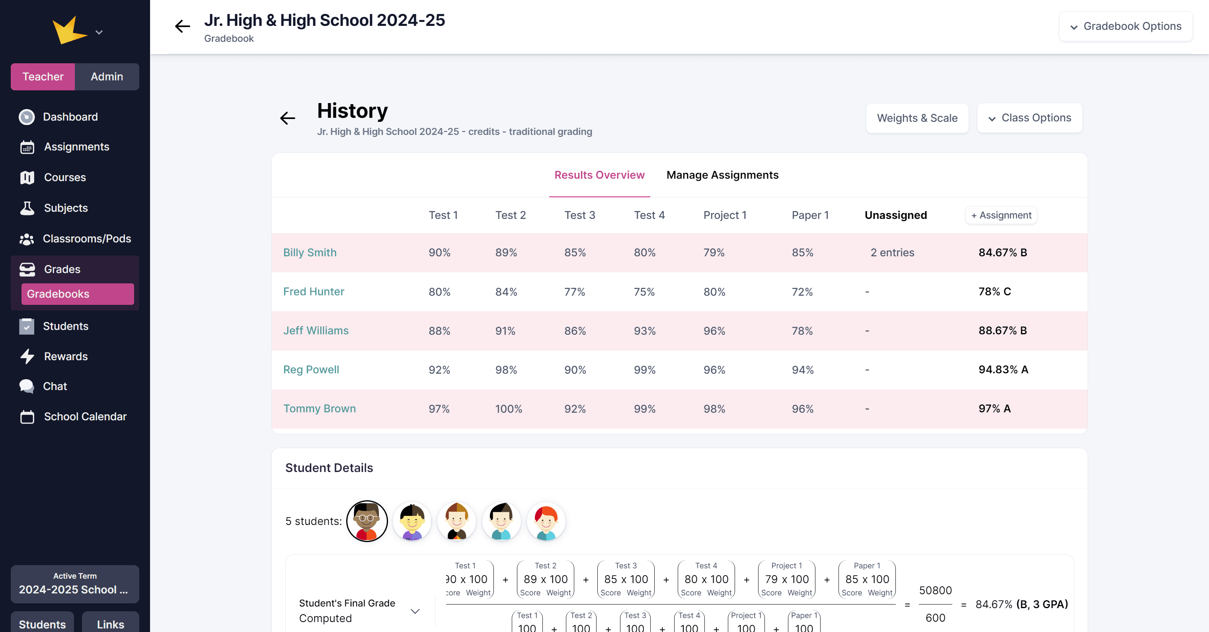This screenshot has width=1209, height=632.
Task: Switch to the Manage Assignments tab
Action: (722, 175)
